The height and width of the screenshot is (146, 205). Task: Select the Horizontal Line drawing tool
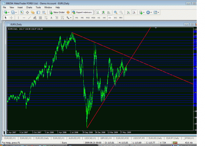pyautogui.click(x=24, y=18)
